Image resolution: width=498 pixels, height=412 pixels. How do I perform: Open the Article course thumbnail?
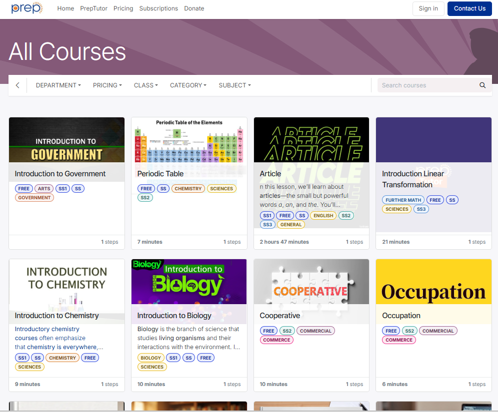click(x=311, y=140)
